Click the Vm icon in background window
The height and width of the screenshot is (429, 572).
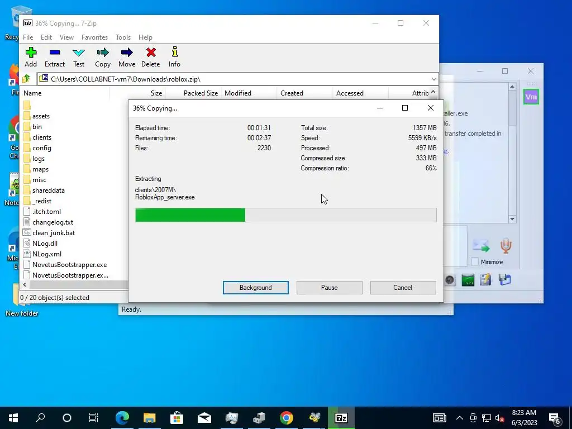click(x=531, y=97)
